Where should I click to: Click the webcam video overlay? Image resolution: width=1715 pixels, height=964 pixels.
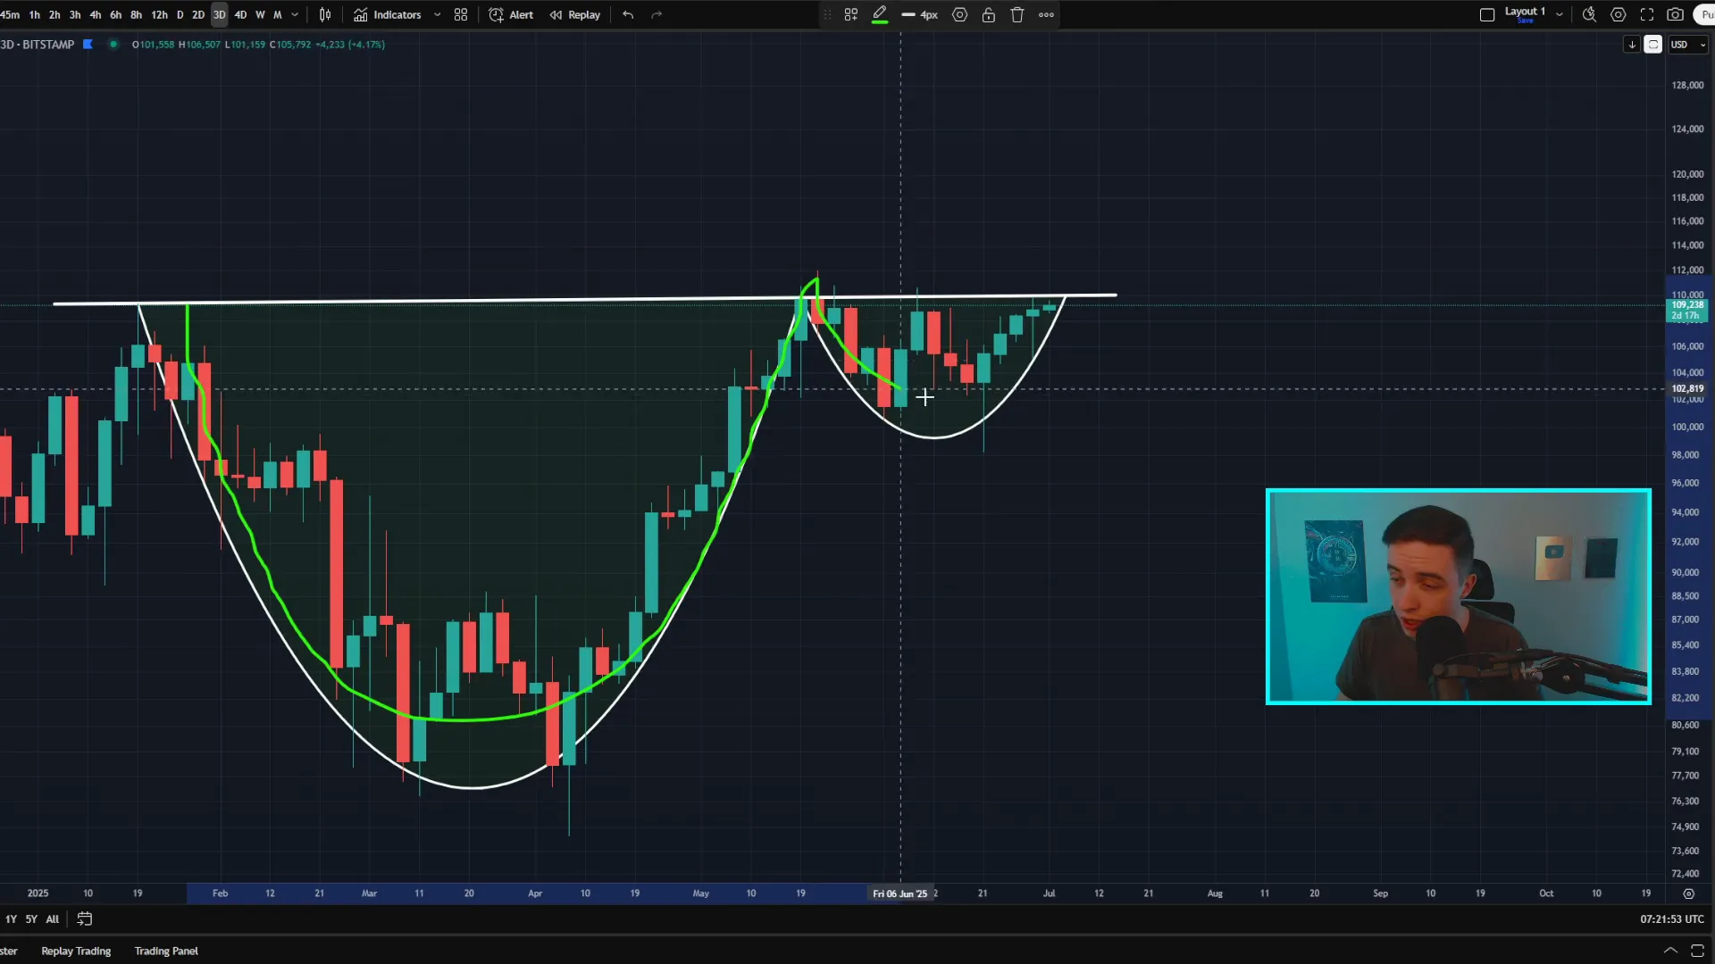coord(1459,596)
